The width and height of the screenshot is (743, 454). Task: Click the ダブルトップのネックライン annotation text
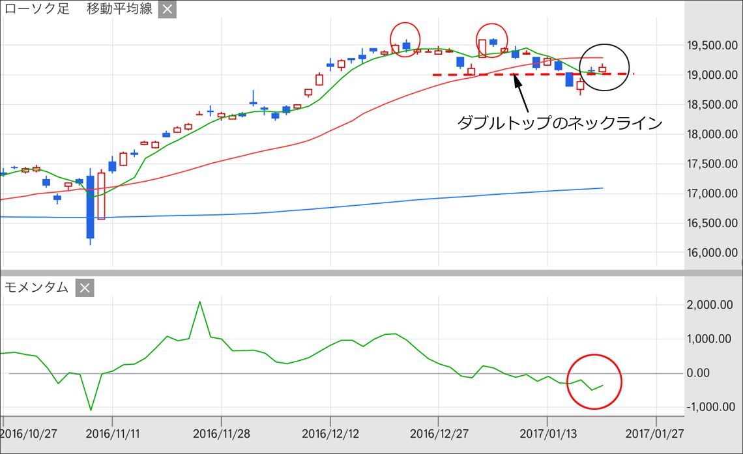pos(559,122)
